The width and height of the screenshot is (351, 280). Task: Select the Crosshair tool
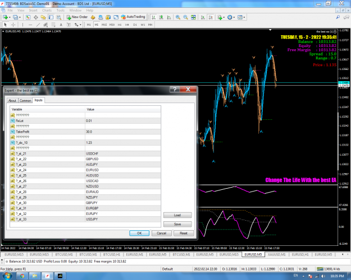pos(13,25)
